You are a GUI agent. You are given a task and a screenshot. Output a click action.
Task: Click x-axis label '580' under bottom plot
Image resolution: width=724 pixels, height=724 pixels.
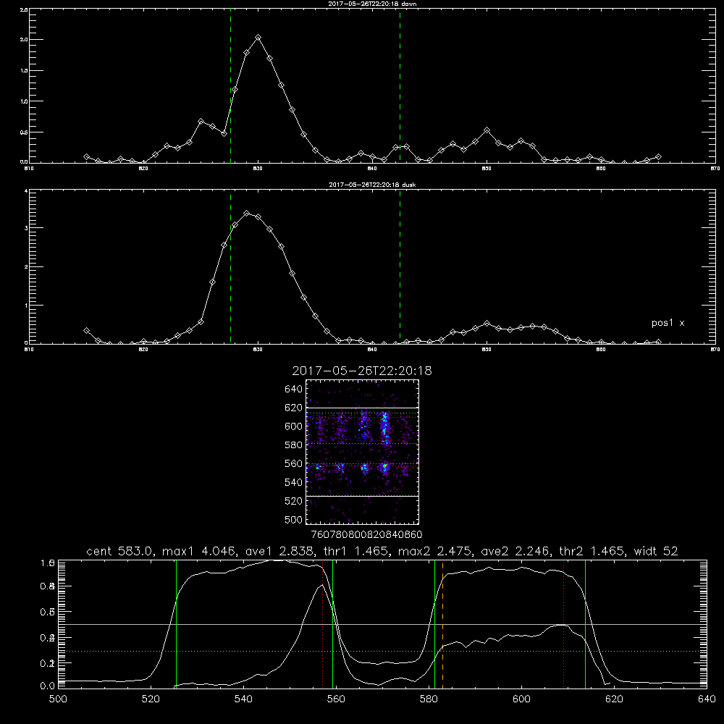[x=429, y=699]
